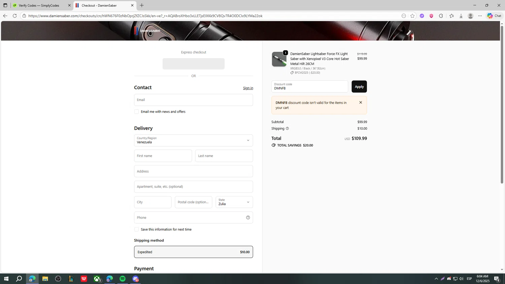This screenshot has width=505, height=284.
Task: Click the Postal code field
Action: pos(194,202)
